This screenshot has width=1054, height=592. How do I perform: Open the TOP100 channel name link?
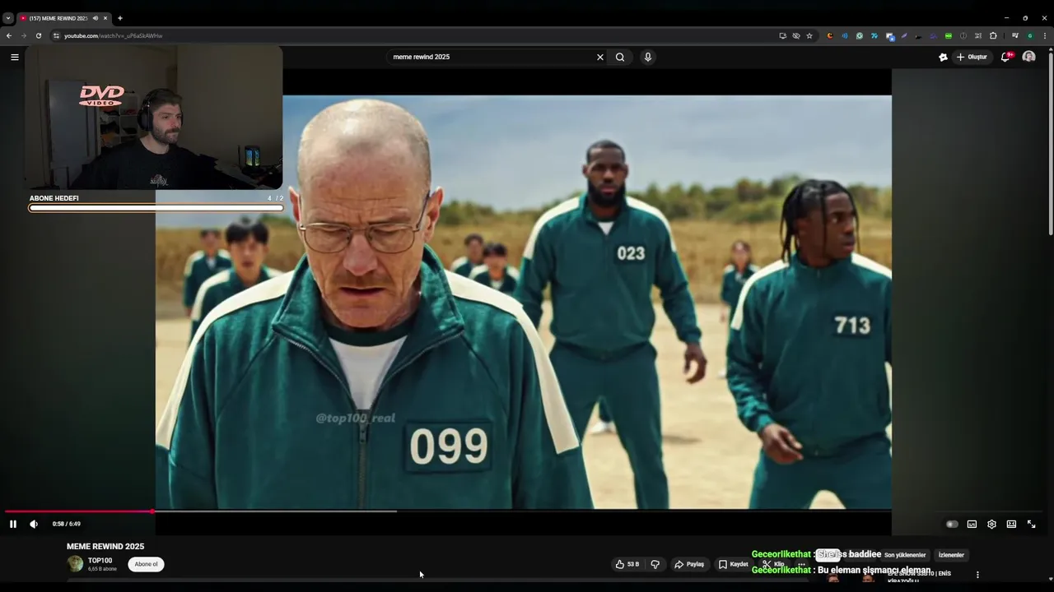pyautogui.click(x=100, y=561)
